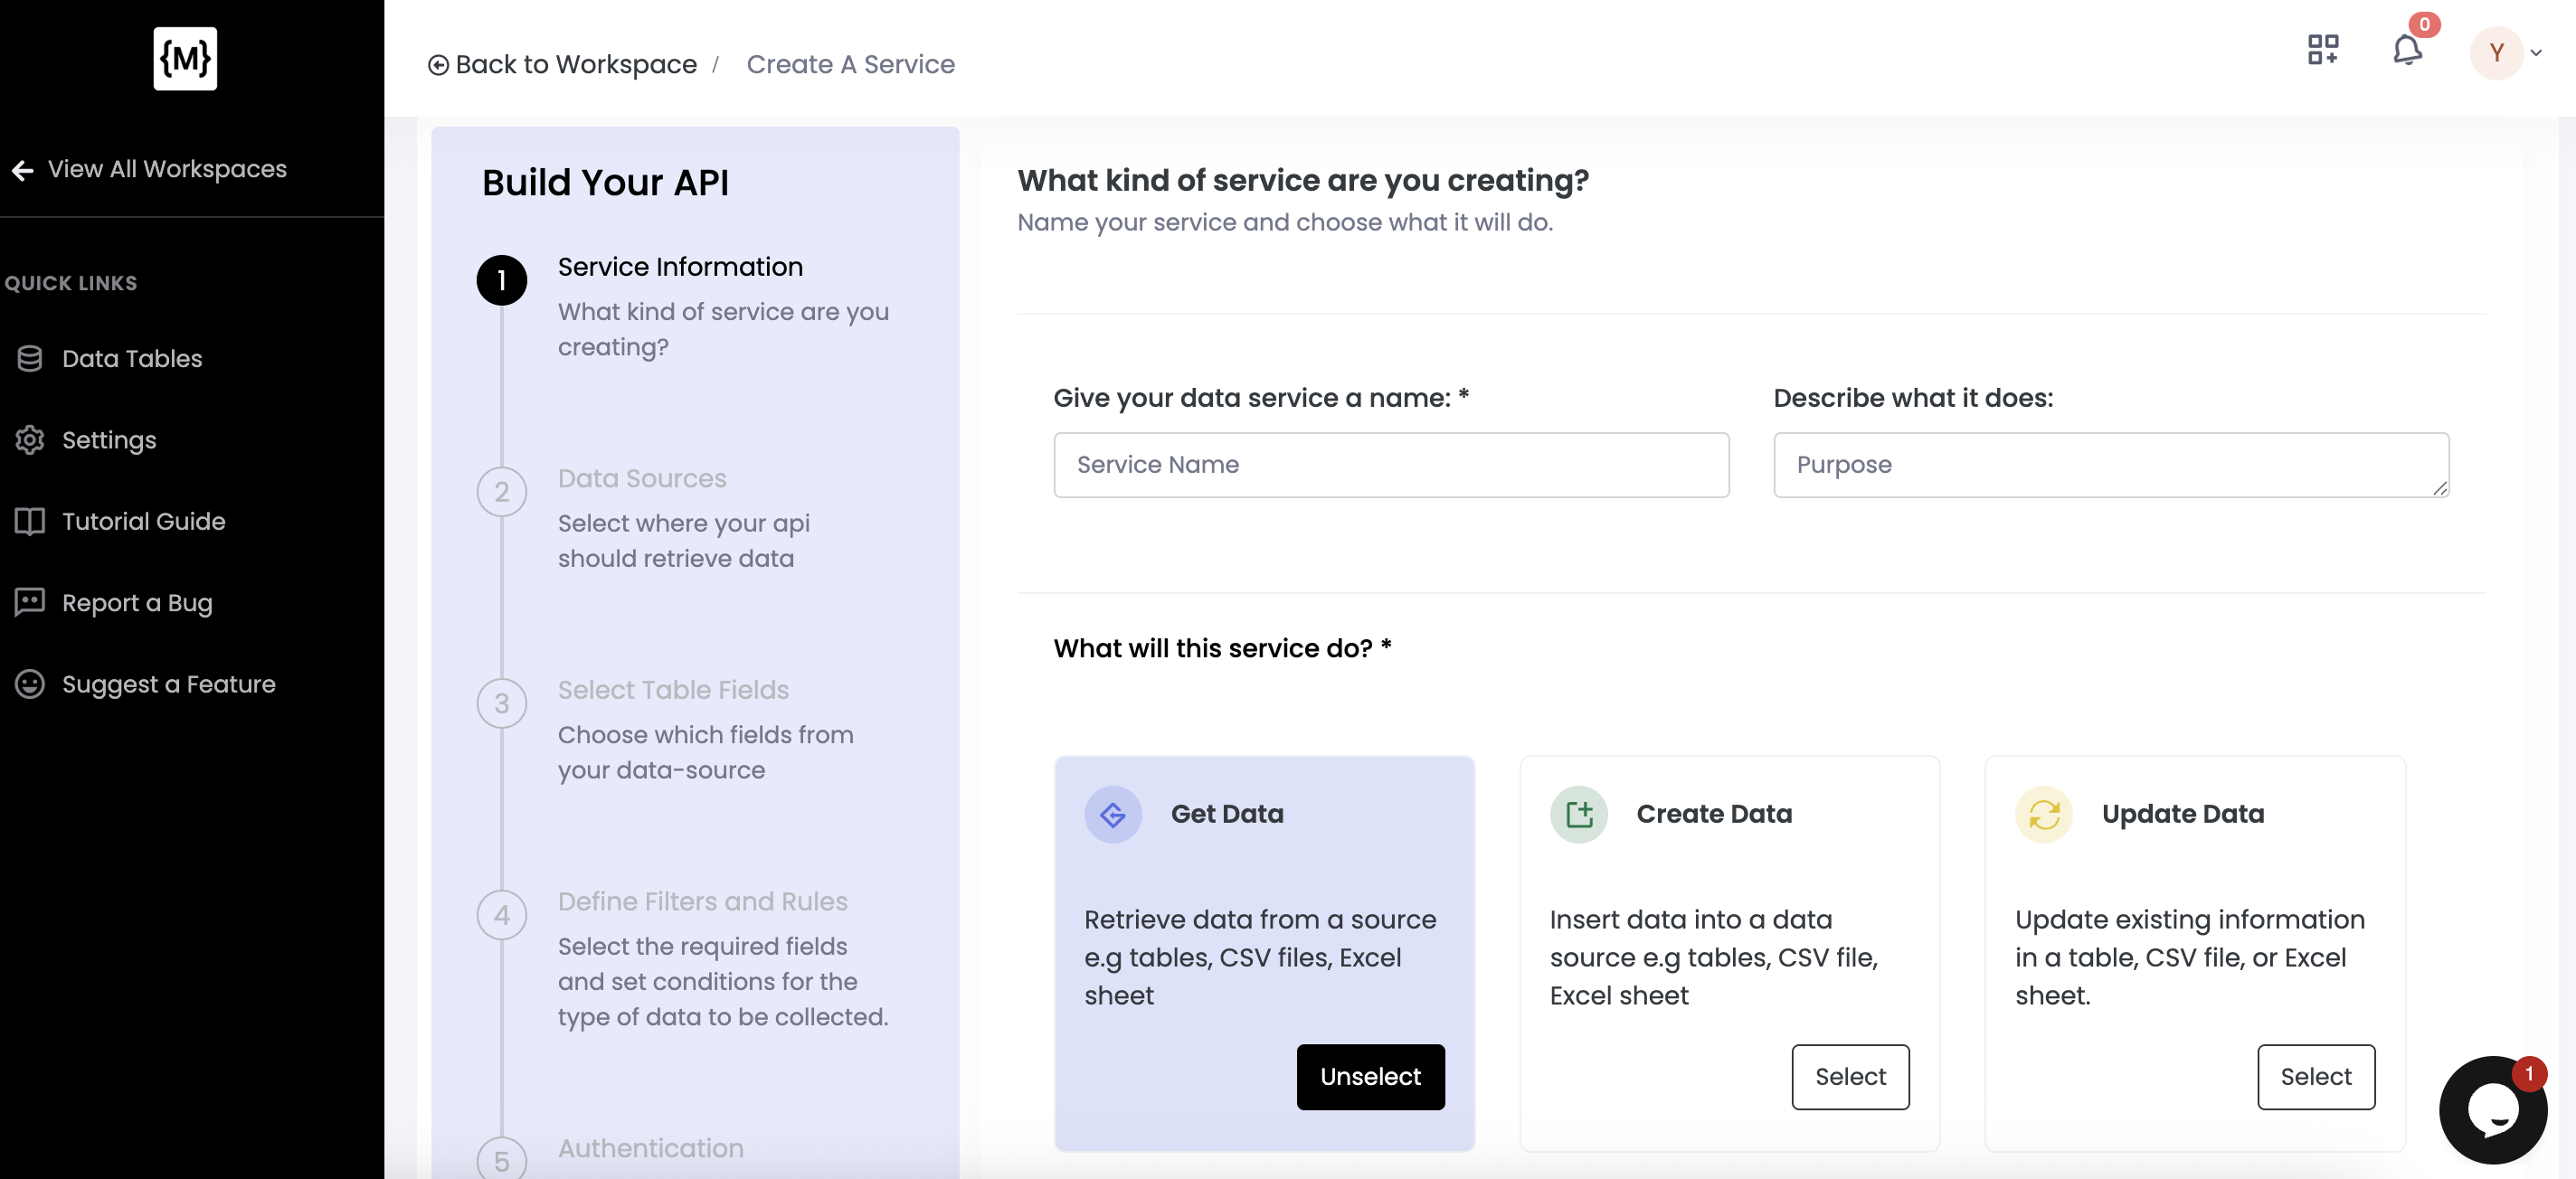Viewport: 2576px width, 1179px height.
Task: Unselect the Get Data service
Action: (x=1369, y=1076)
